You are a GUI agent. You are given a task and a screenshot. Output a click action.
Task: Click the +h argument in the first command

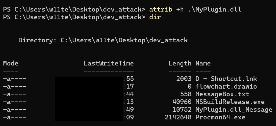click(180, 10)
